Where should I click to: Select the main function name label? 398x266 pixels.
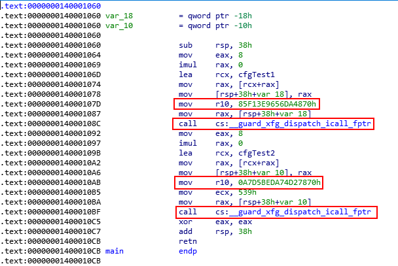115,252
